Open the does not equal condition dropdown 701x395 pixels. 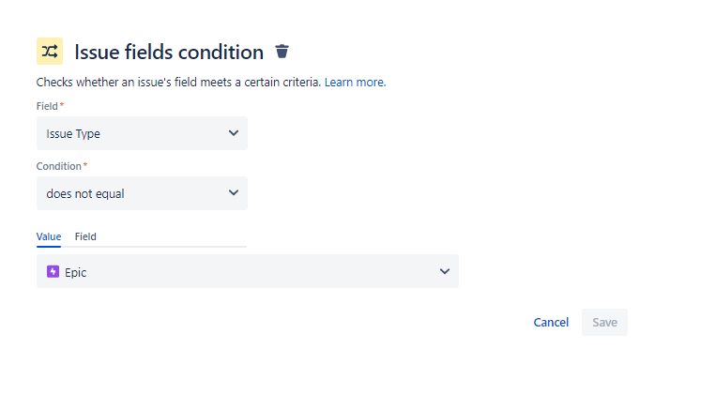(142, 193)
